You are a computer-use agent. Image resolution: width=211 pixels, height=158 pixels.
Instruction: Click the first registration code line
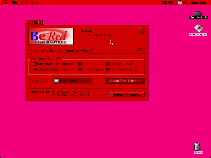pyautogui.click(x=70, y=92)
